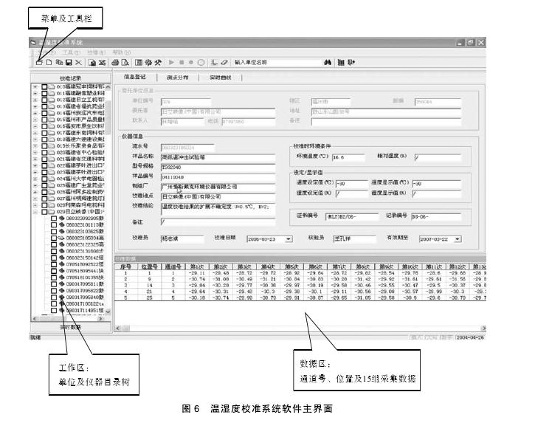Switch to the 测点分布 tab

coord(177,78)
